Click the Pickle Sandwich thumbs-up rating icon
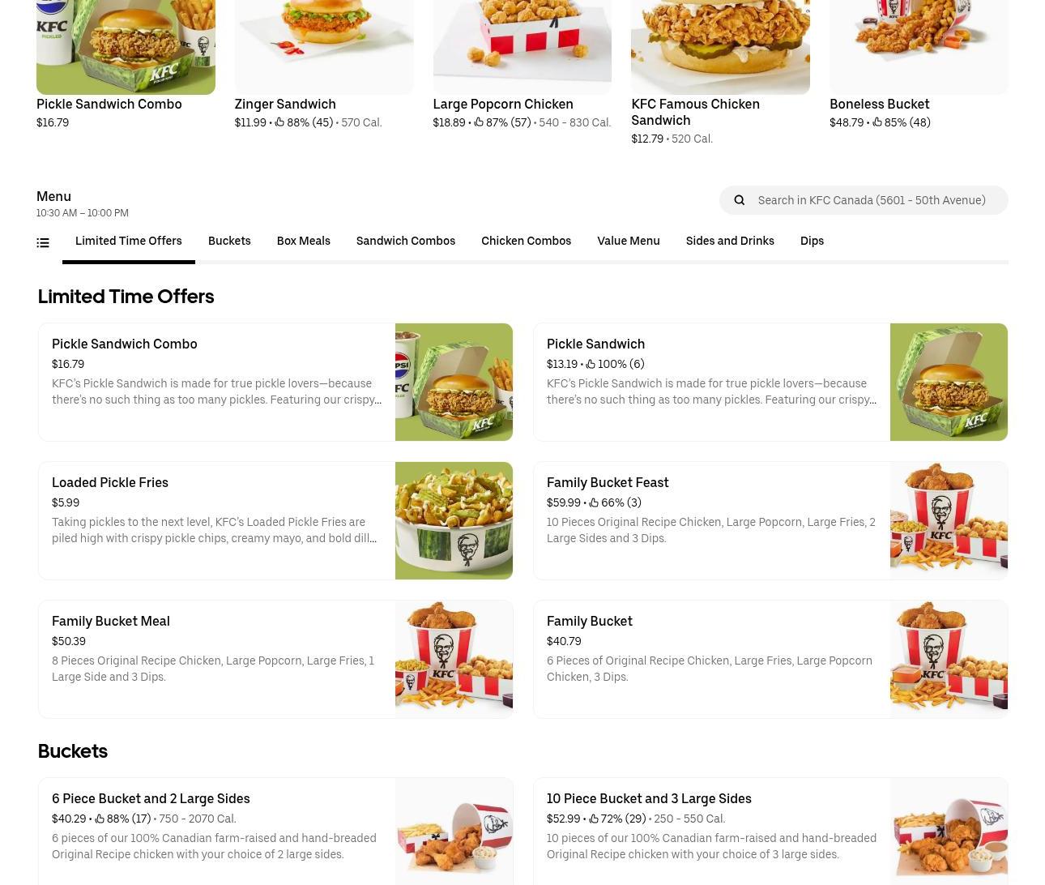Screen dimensions: 1045x885 [x=591, y=364]
